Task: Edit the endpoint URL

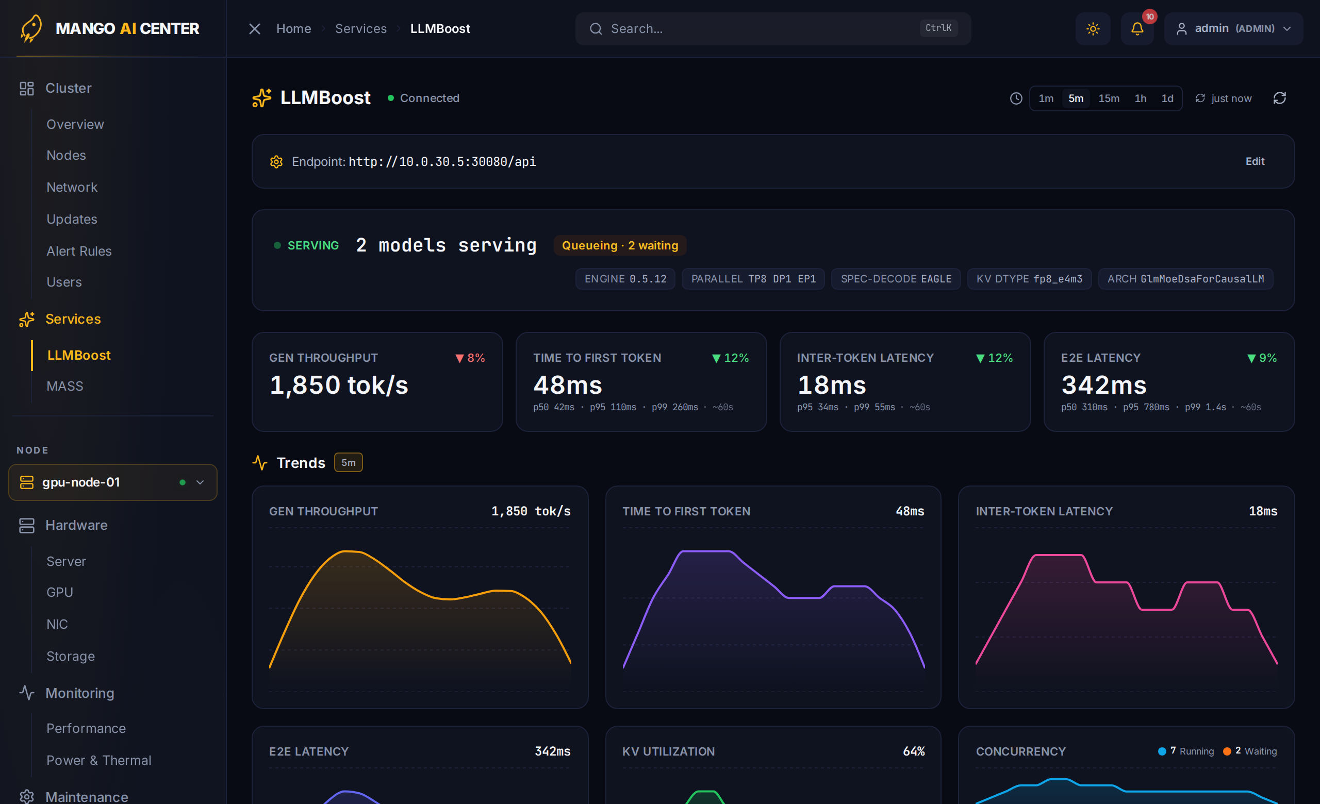Action: pyautogui.click(x=1255, y=162)
